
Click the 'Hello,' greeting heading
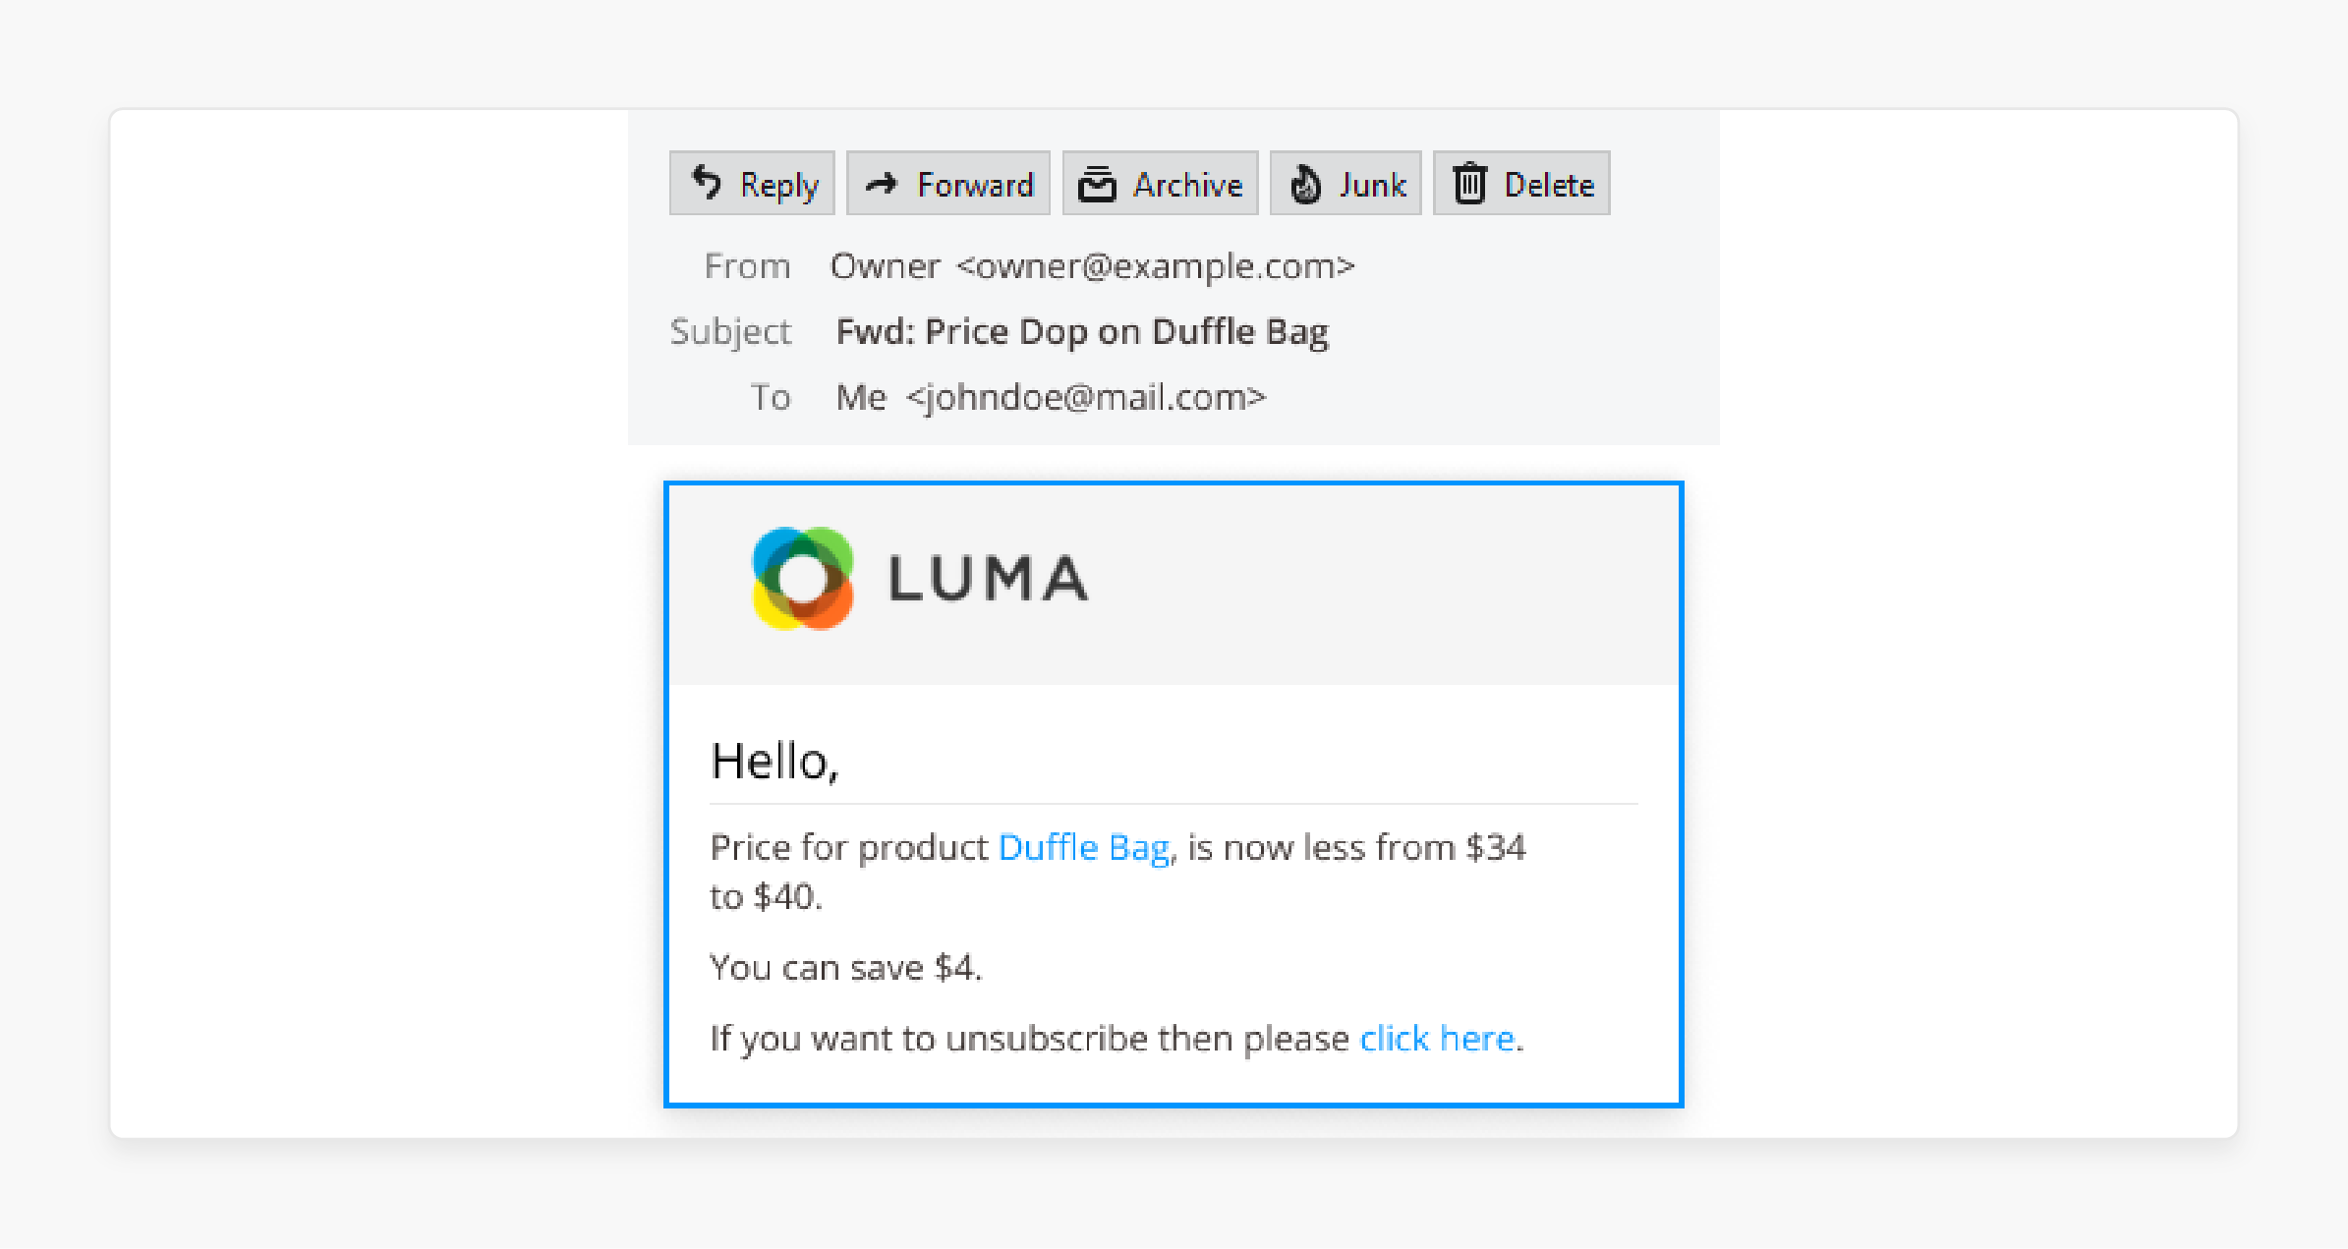tap(775, 762)
